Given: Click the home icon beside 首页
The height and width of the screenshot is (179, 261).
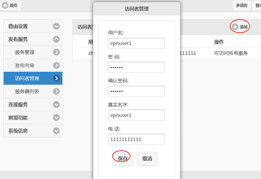Looking at the screenshot, I should point(5,5).
